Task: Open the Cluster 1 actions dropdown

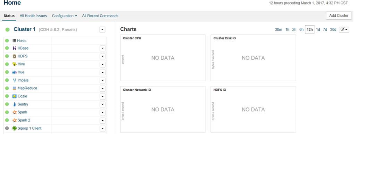Action: pos(103,30)
